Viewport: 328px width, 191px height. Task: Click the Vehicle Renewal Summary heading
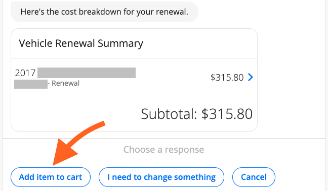point(81,43)
